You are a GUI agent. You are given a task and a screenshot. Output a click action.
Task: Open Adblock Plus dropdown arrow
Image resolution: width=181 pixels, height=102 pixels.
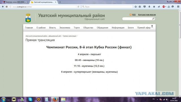click(166, 7)
